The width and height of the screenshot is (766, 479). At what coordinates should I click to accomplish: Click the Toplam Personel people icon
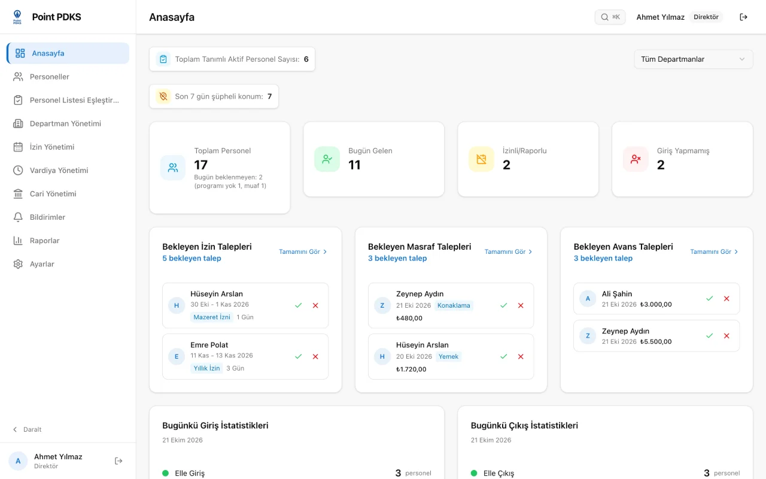click(173, 168)
